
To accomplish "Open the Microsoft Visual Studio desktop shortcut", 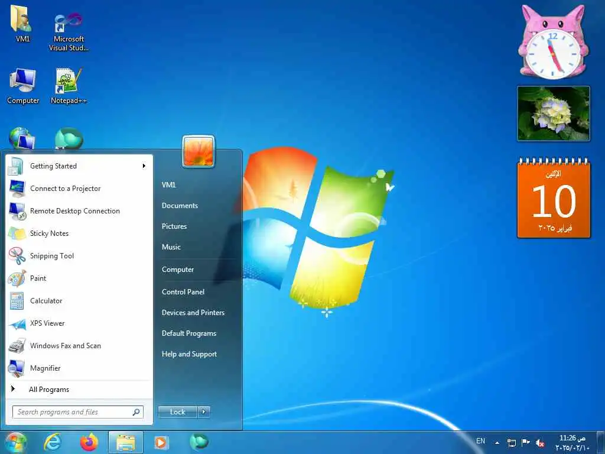I will (69, 31).
